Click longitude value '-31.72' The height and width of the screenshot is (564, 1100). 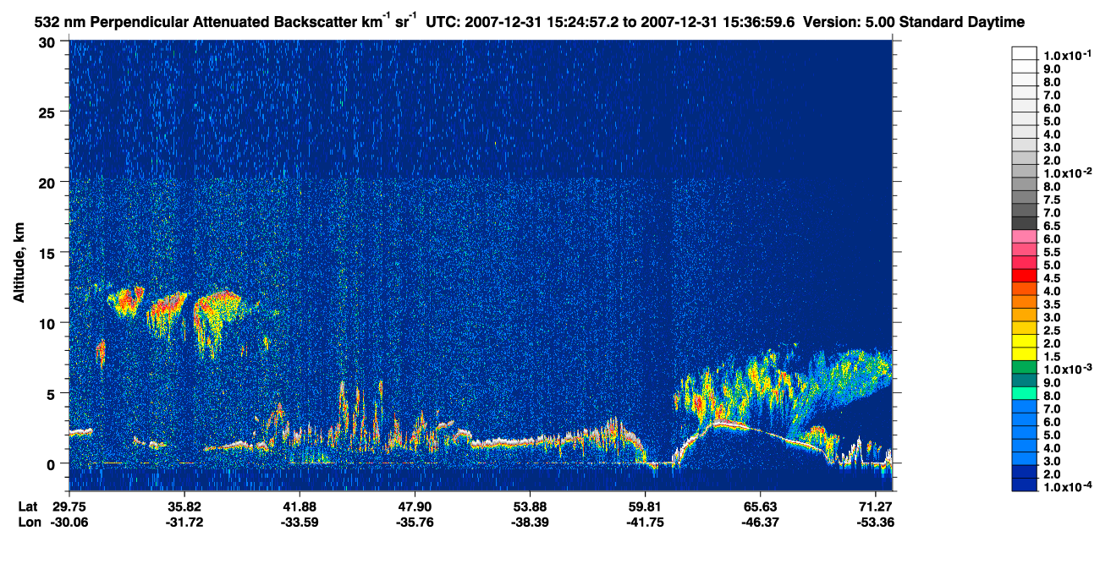pos(184,522)
